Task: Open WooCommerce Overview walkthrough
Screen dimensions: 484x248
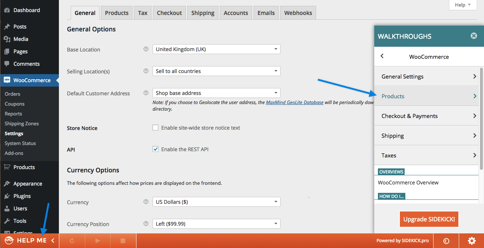Action: tap(408, 183)
